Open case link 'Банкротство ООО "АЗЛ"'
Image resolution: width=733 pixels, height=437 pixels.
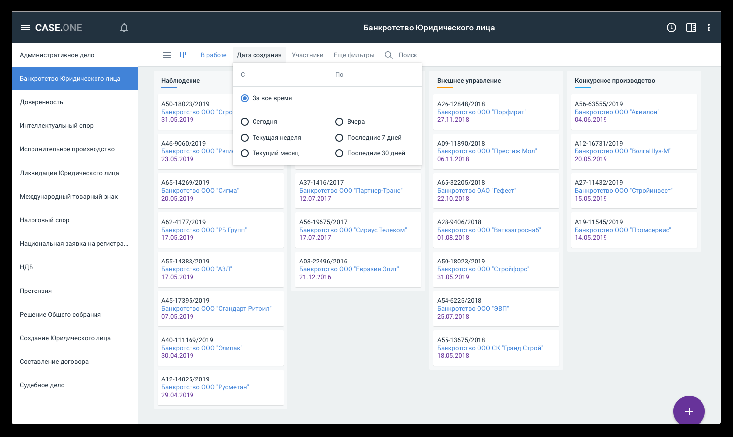coord(197,269)
